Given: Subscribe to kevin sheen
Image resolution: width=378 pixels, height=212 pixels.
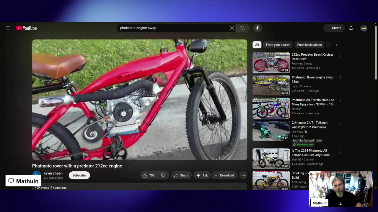Looking at the screenshot, I should coord(79,175).
